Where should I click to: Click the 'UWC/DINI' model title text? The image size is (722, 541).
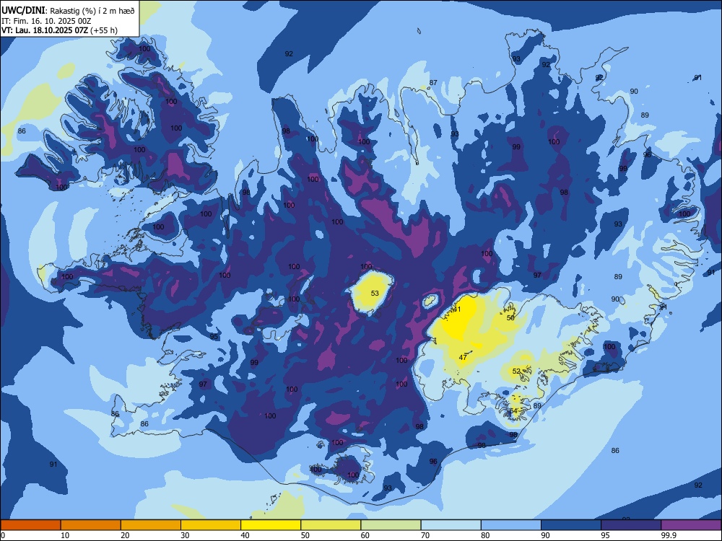click(24, 11)
